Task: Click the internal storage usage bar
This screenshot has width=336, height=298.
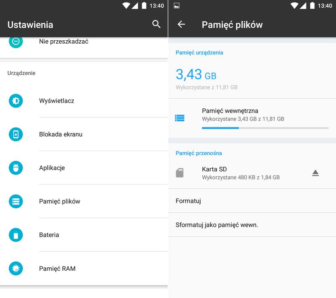Action: (x=265, y=128)
